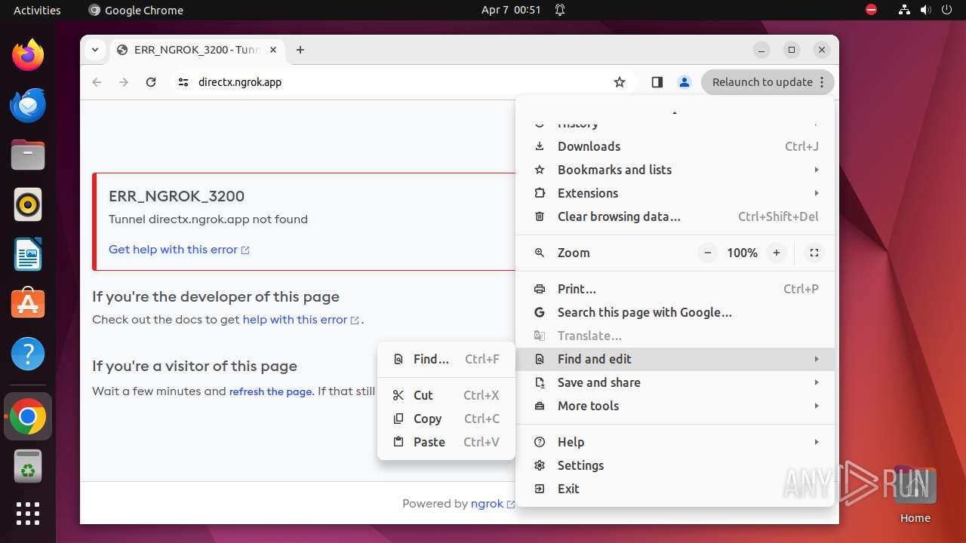Open the Files manager in the dock

[28, 155]
